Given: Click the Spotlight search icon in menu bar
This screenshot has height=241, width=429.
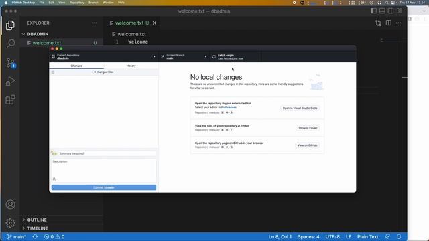Looking at the screenshot, I should tap(387, 3).
